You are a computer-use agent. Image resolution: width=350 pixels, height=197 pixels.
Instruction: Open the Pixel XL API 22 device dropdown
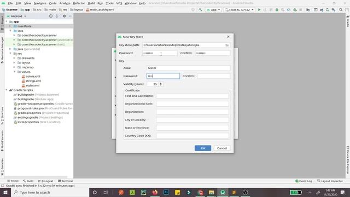tap(240, 10)
